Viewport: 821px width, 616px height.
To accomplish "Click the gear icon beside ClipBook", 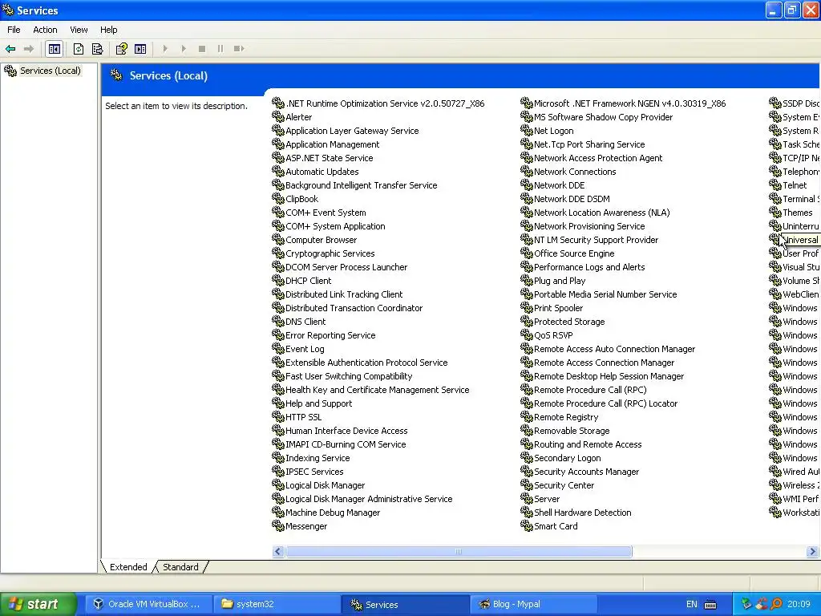I will [278, 199].
